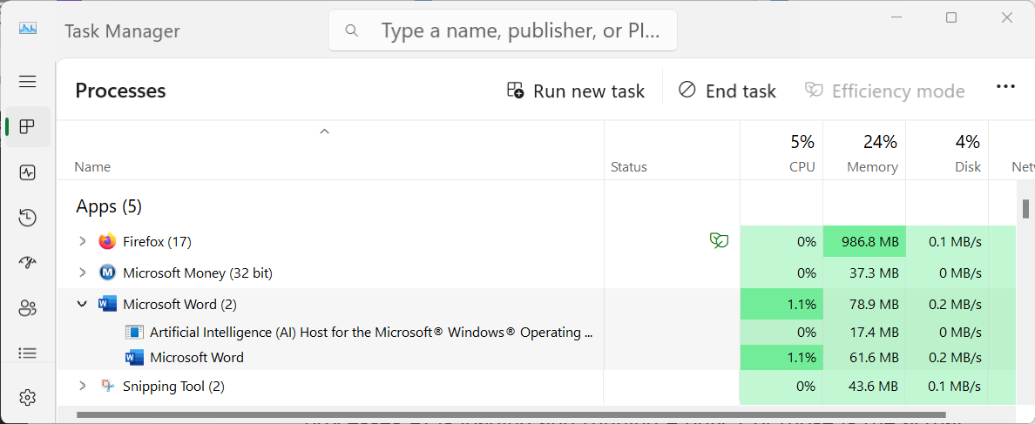
Task: Click the Microsoft Word group icon
Action: pyautogui.click(x=107, y=304)
